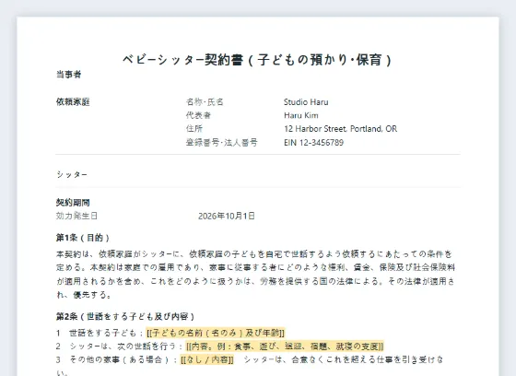
Task: Click placeholder 子どもの名前（名のみ）及び年齢
Action: point(216,333)
